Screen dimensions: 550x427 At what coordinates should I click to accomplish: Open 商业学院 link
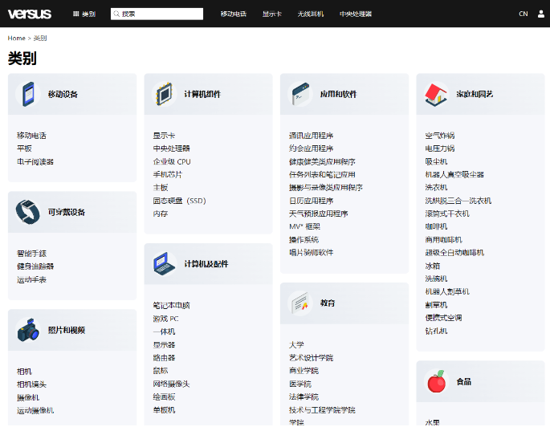coord(304,371)
